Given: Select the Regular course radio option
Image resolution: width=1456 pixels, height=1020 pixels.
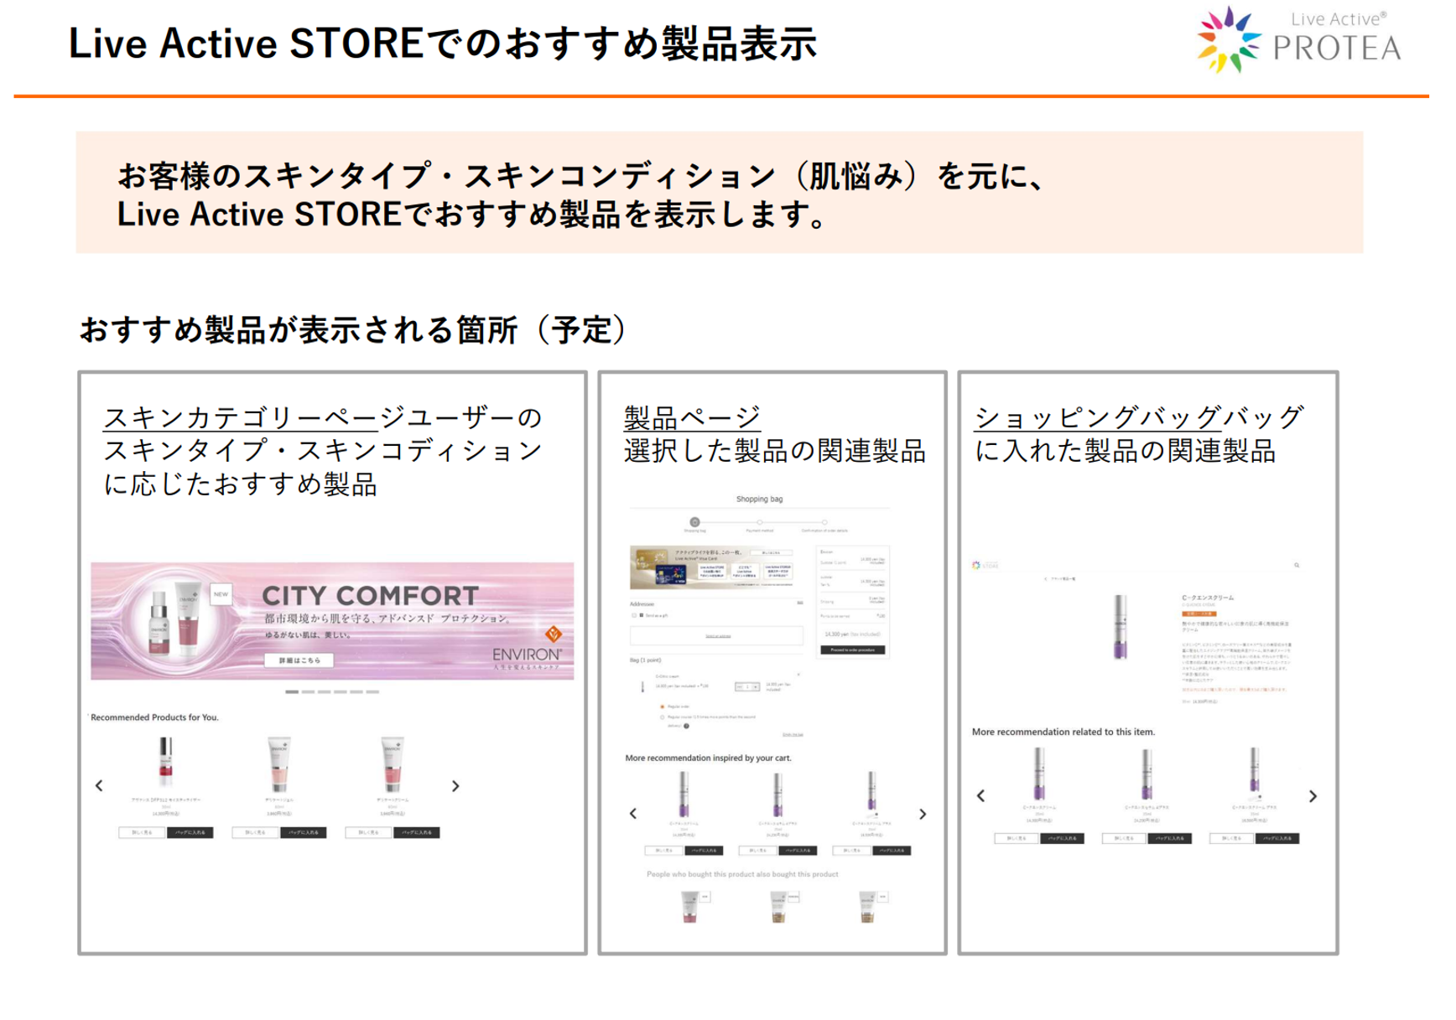Looking at the screenshot, I should pyautogui.click(x=663, y=717).
